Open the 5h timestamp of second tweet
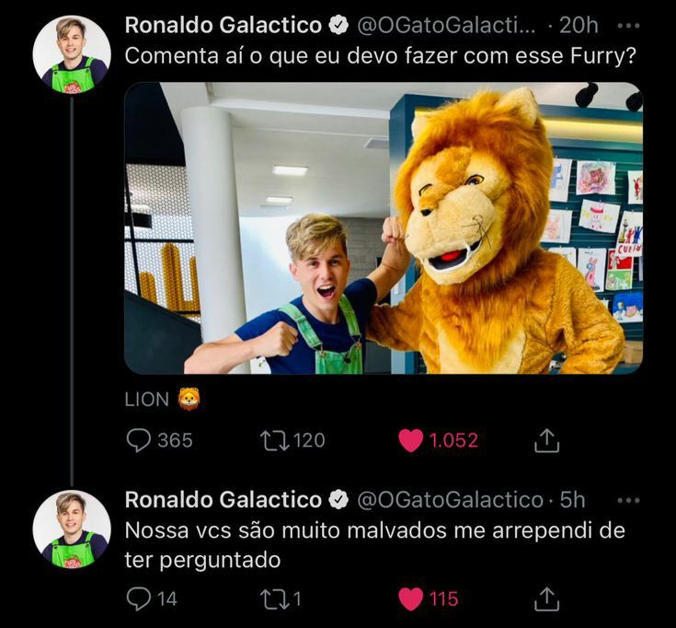 [x=572, y=500]
